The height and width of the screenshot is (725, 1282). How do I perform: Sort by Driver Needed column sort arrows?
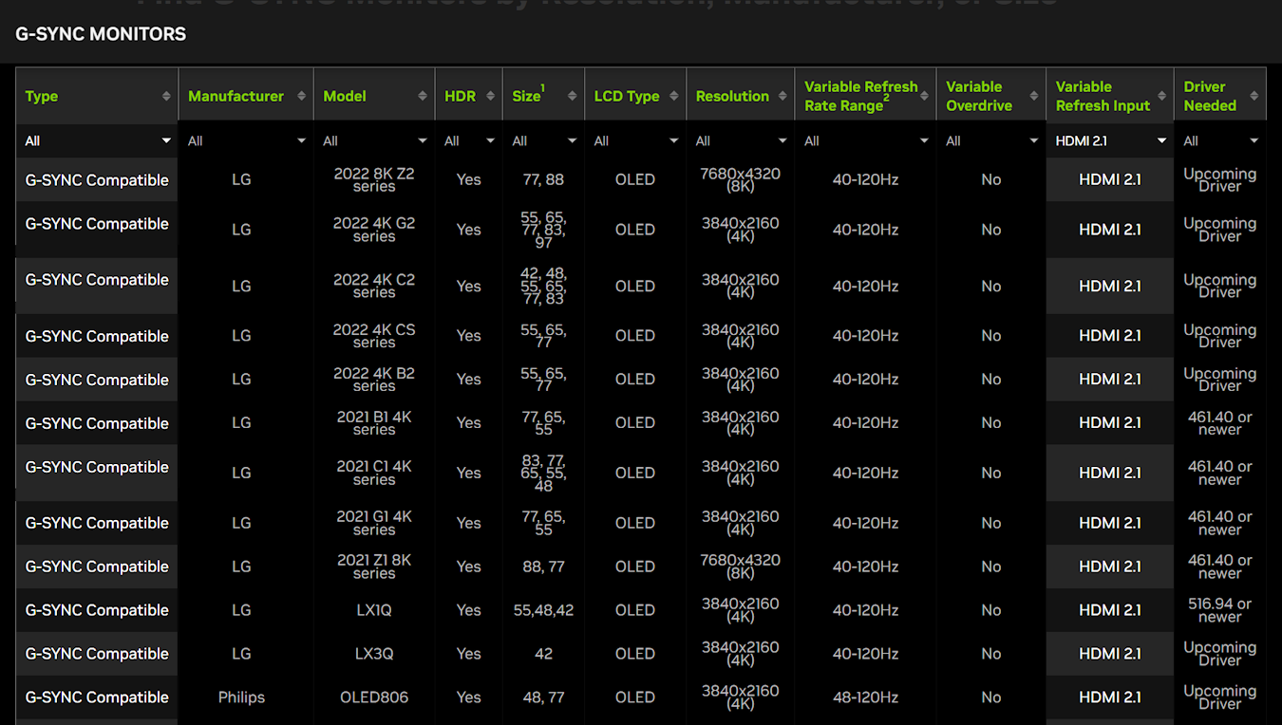tap(1254, 96)
